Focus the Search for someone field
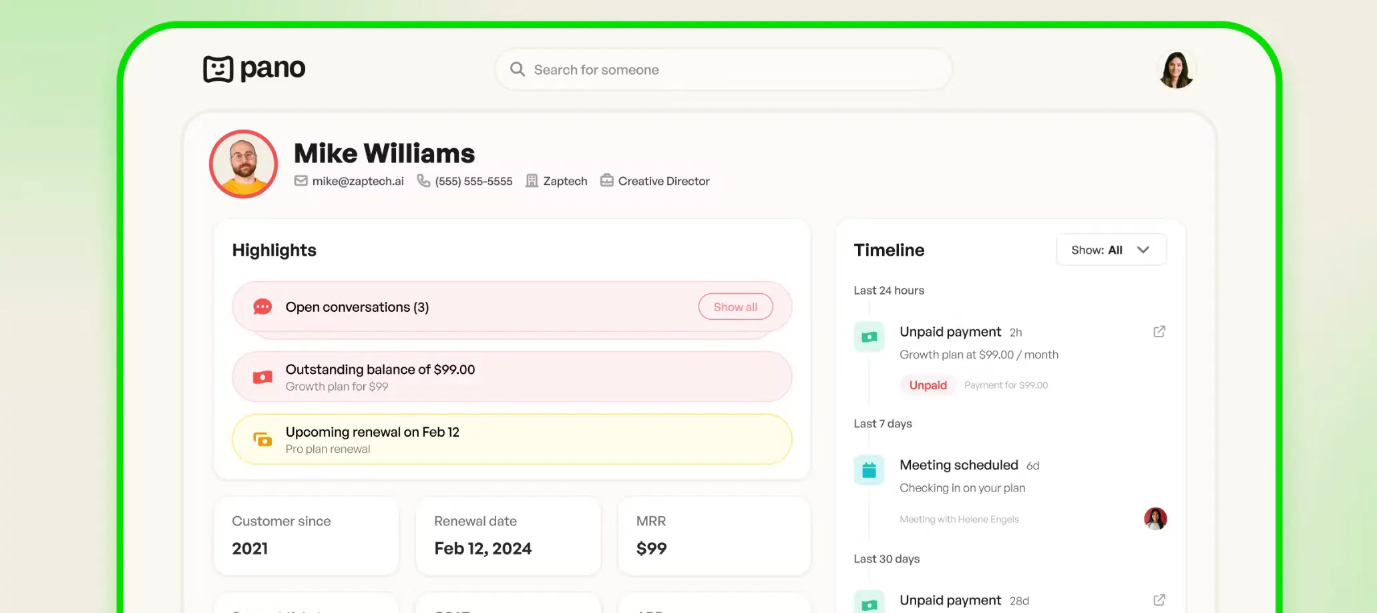The height and width of the screenshot is (613, 1377). point(723,69)
